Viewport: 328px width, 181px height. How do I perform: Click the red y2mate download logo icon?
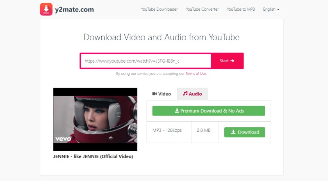click(x=46, y=9)
